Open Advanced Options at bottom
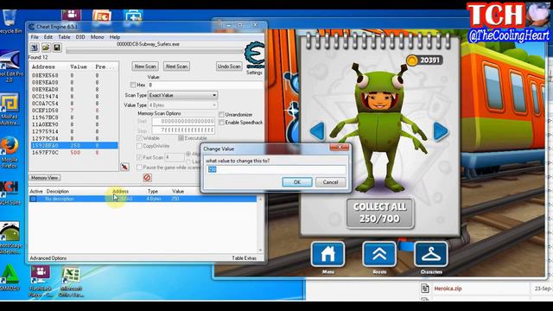553x311 pixels. (48, 258)
